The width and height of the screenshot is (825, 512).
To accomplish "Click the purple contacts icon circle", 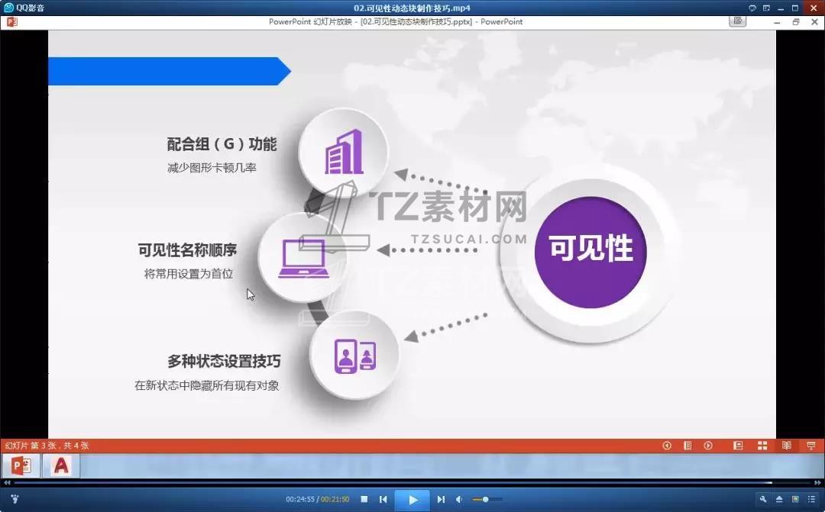I will [354, 356].
